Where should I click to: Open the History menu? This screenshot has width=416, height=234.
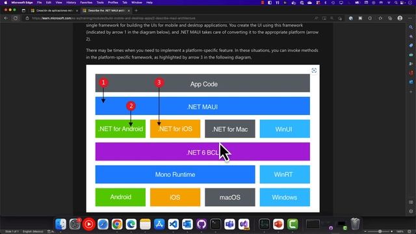[71, 3]
